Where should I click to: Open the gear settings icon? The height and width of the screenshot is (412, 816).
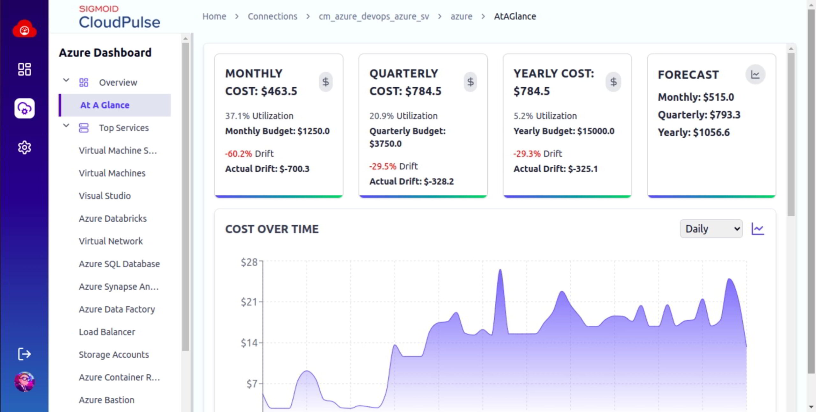24,148
